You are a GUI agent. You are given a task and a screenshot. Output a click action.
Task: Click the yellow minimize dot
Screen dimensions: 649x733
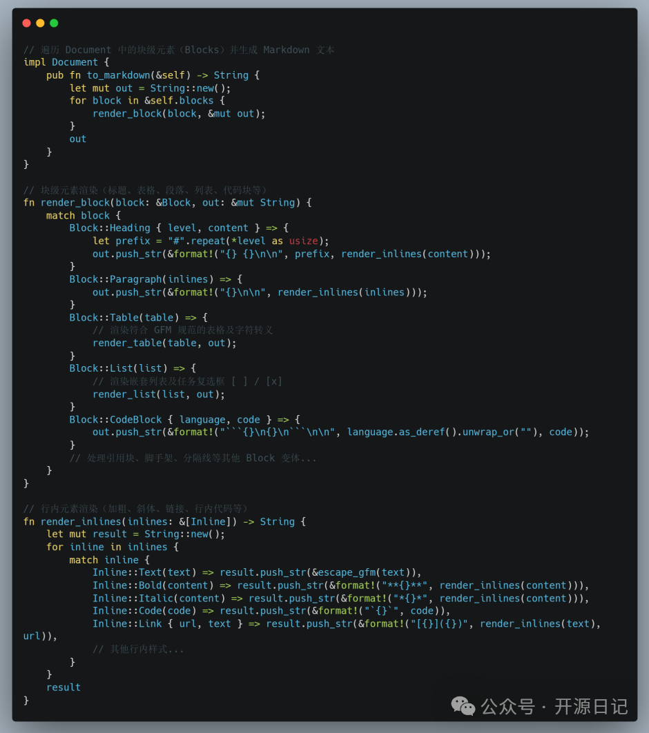(x=40, y=23)
